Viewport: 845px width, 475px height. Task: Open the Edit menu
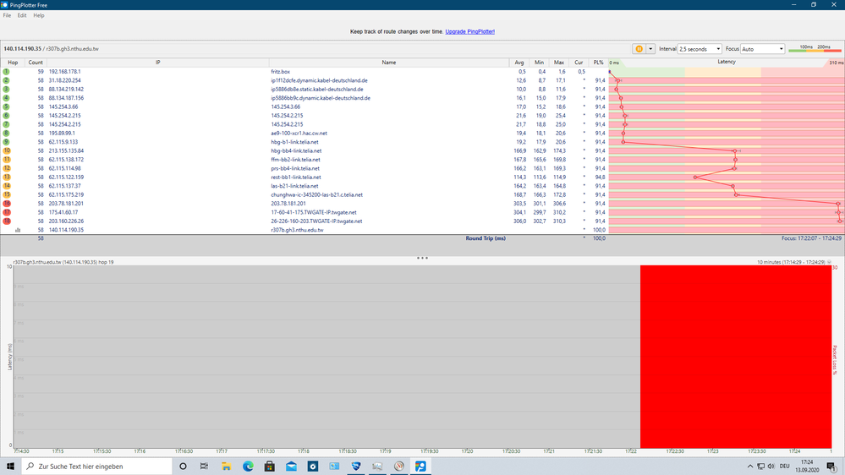[21, 15]
